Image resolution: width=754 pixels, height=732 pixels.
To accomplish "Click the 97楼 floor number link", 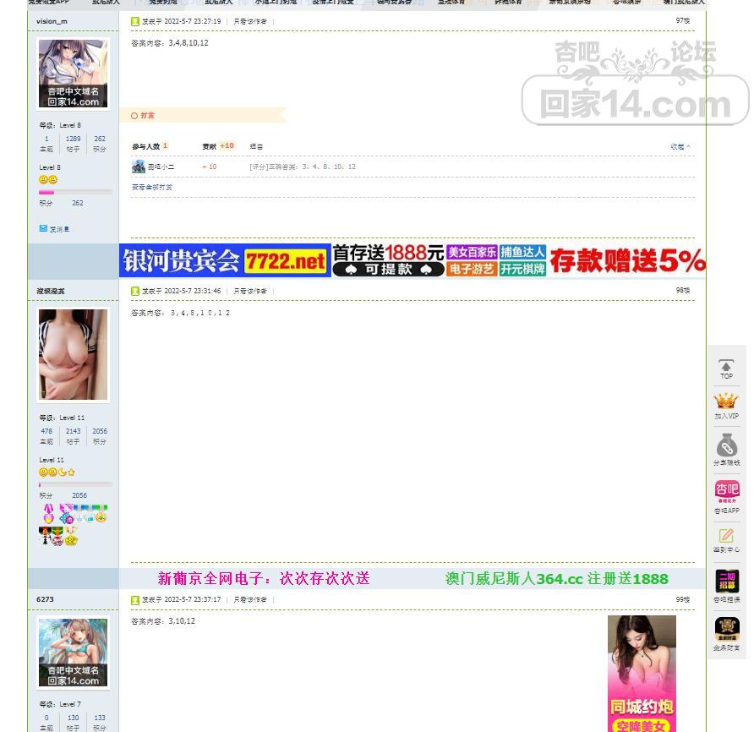I will pyautogui.click(x=682, y=20).
